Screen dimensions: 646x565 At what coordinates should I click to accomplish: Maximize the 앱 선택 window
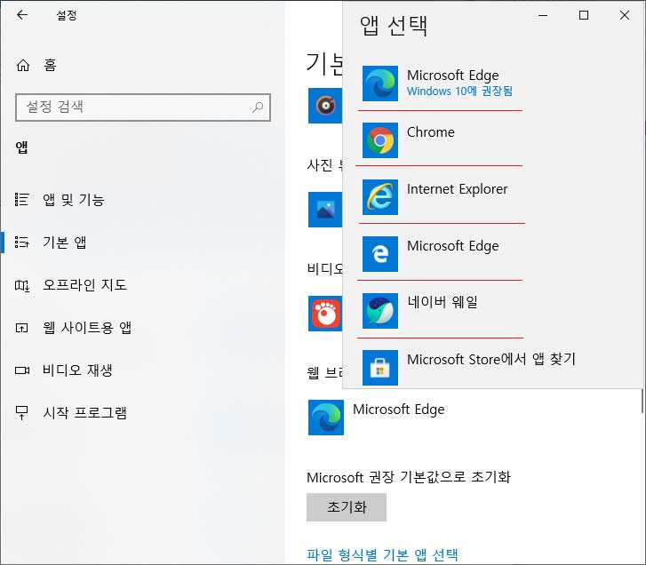click(584, 16)
